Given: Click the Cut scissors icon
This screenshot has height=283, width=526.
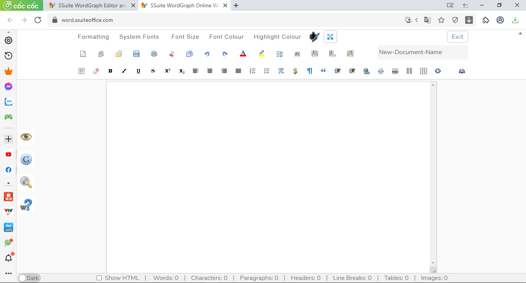Looking at the screenshot, I should point(172,54).
